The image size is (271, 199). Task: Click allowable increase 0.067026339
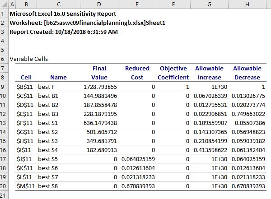coord(210,96)
